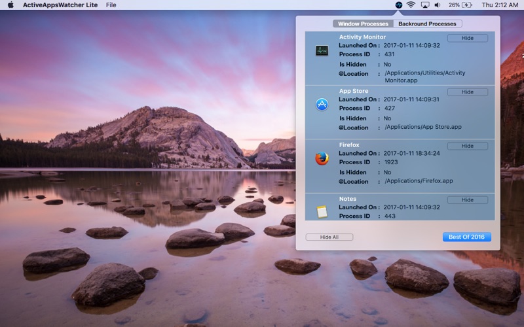The width and height of the screenshot is (524, 327).
Task: Open the AirPlay display menu
Action: point(424,5)
